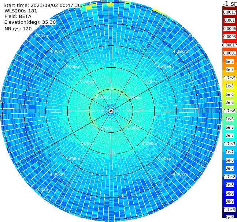
Task: Click the 6e-8 colorbar label
Action: coord(230,160)
